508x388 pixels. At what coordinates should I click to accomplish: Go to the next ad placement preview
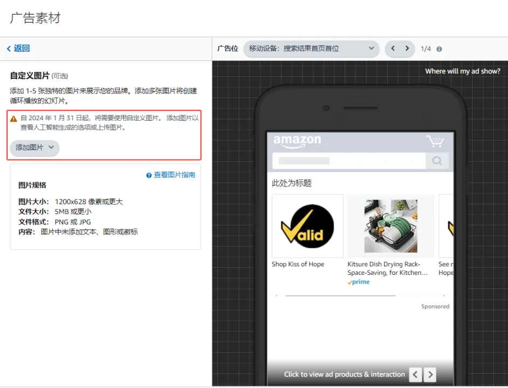coord(407,48)
